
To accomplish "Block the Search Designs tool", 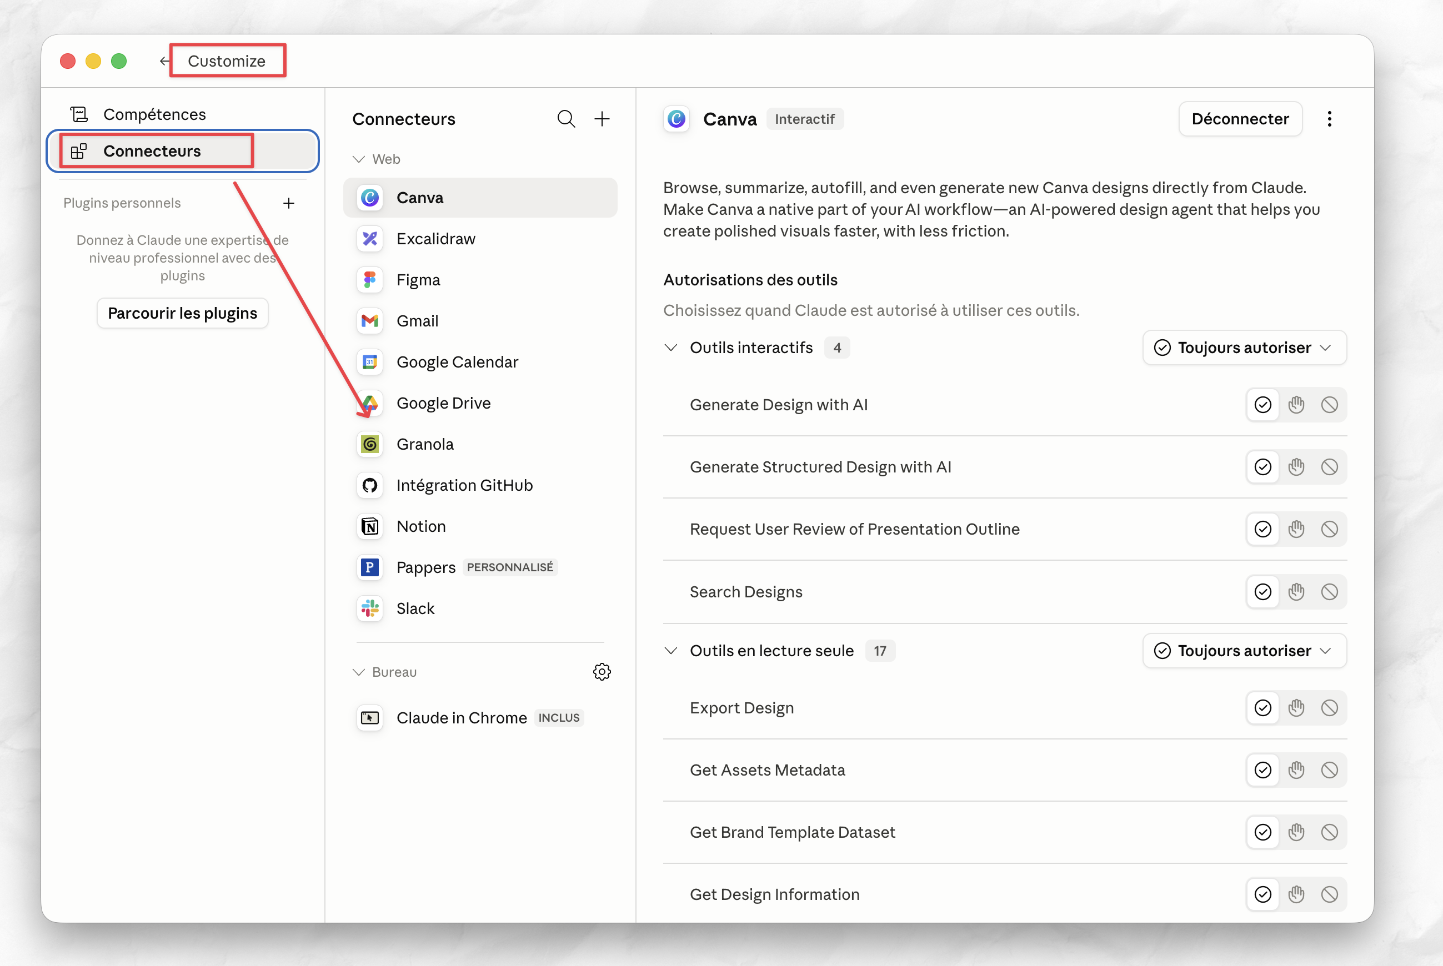I will (1329, 592).
